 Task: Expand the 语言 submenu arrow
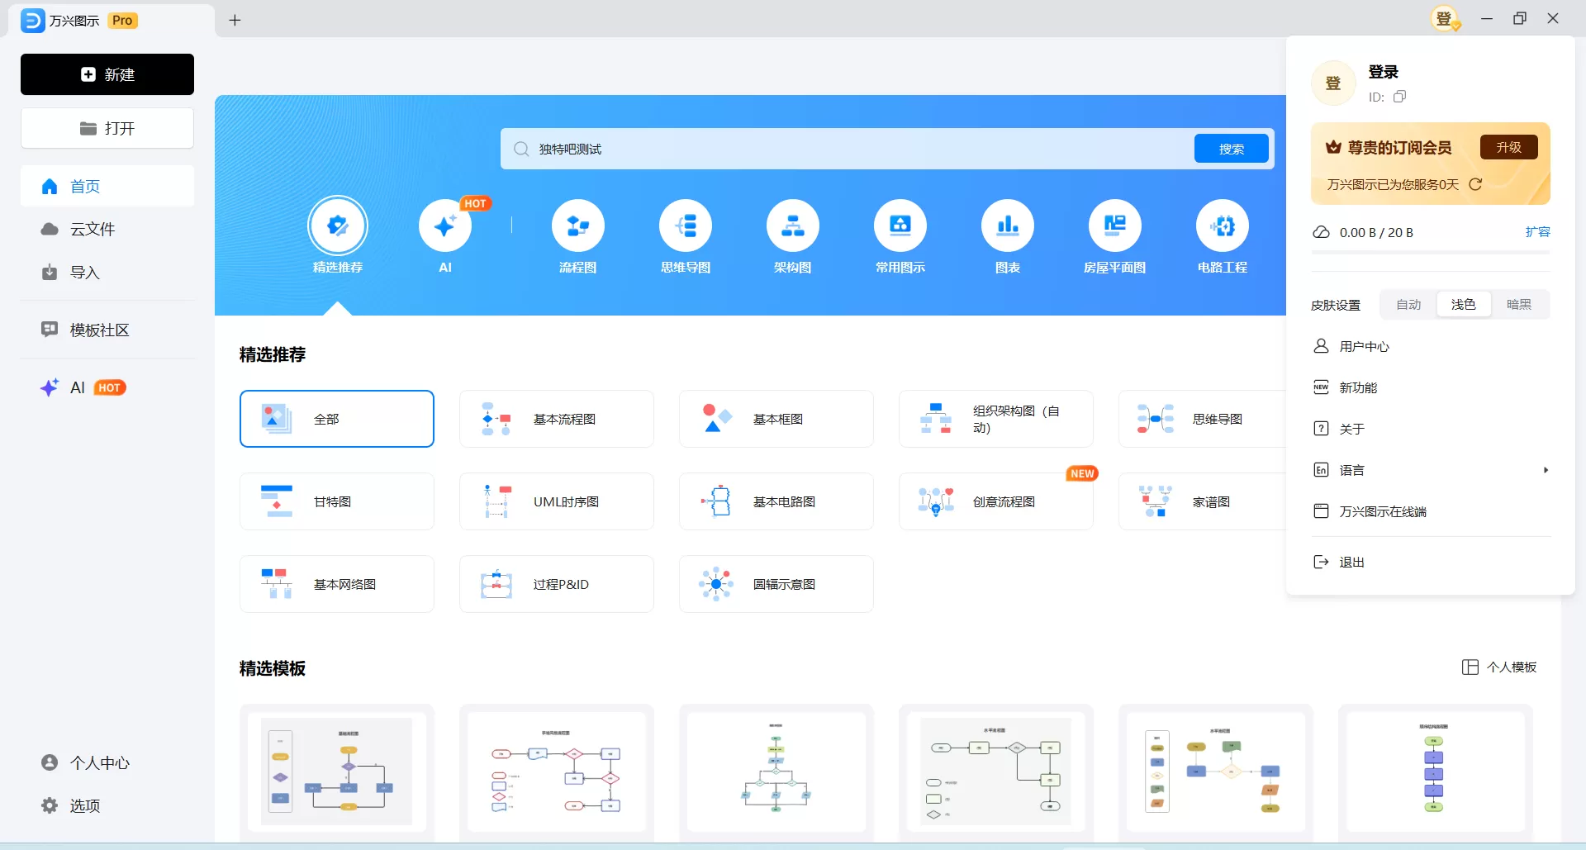point(1546,470)
